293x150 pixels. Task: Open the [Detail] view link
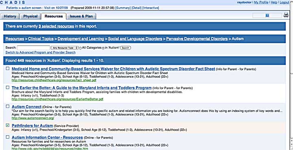(x=136, y=8)
